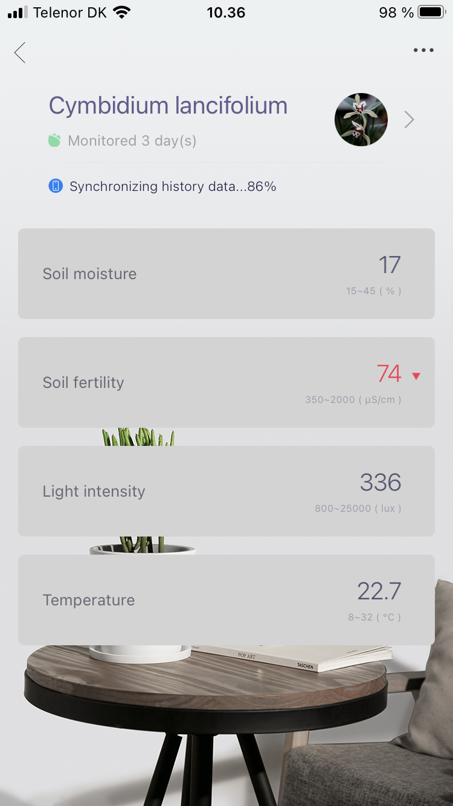Tap the red down arrow beside 74
453x806 pixels.
click(x=416, y=376)
